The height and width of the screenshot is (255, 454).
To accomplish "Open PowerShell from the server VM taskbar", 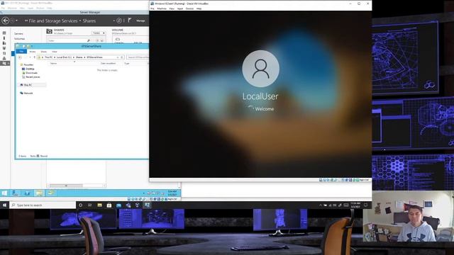I will pos(27,193).
